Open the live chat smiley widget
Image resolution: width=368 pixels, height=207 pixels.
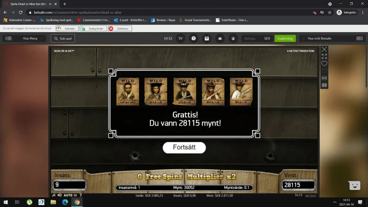tap(355, 185)
